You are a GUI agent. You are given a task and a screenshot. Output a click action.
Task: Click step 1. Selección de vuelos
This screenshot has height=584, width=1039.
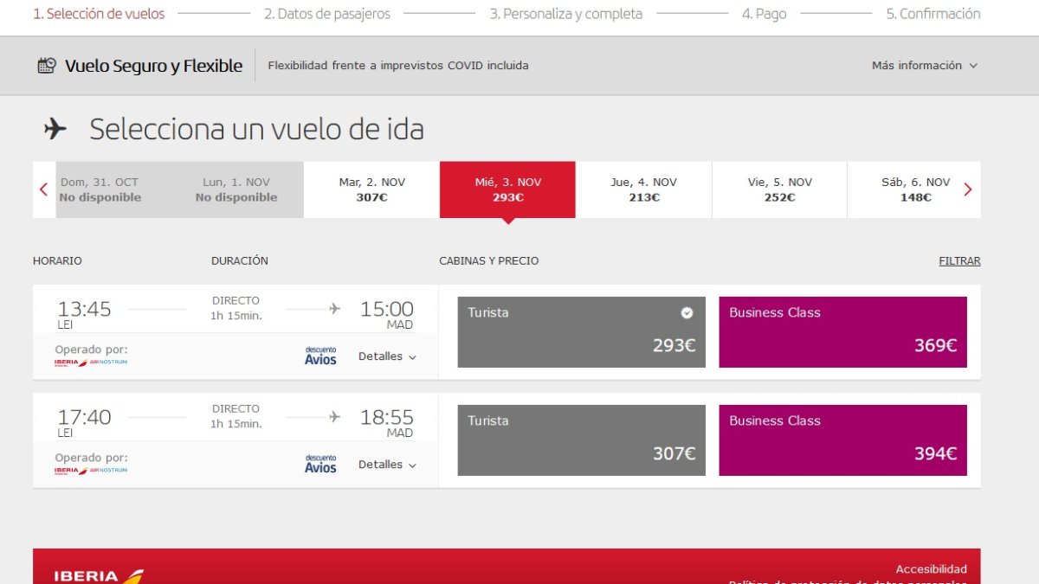click(99, 14)
